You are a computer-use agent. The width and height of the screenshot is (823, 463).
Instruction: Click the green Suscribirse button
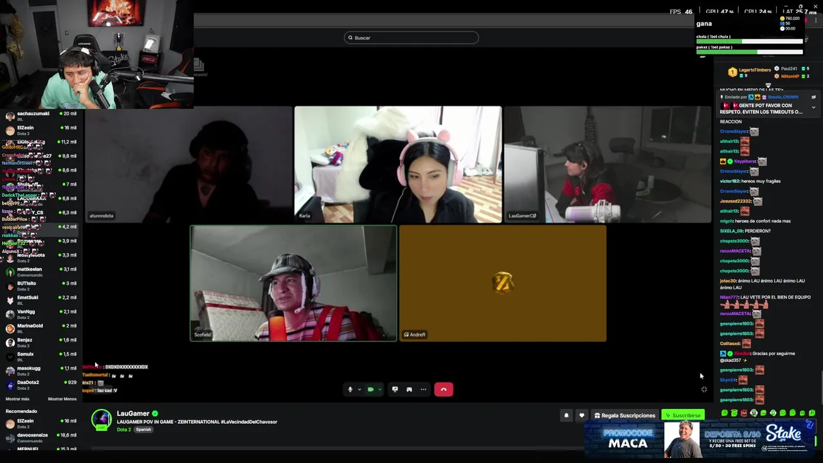click(683, 415)
